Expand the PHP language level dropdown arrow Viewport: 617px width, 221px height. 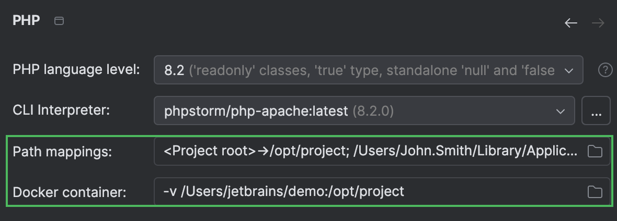pos(569,70)
